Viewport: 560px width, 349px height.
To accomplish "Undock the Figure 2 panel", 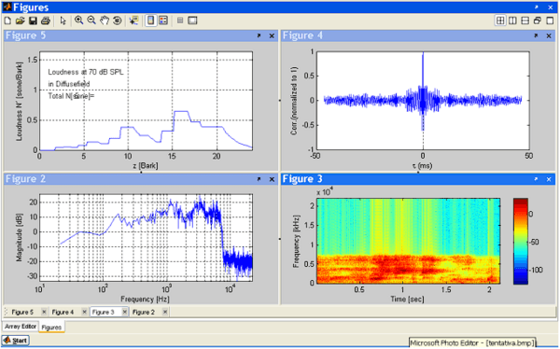I will pos(259,179).
